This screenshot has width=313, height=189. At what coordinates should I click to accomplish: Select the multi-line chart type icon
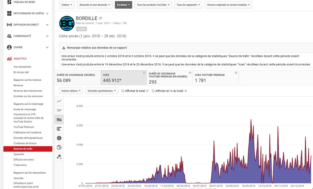click(59, 110)
